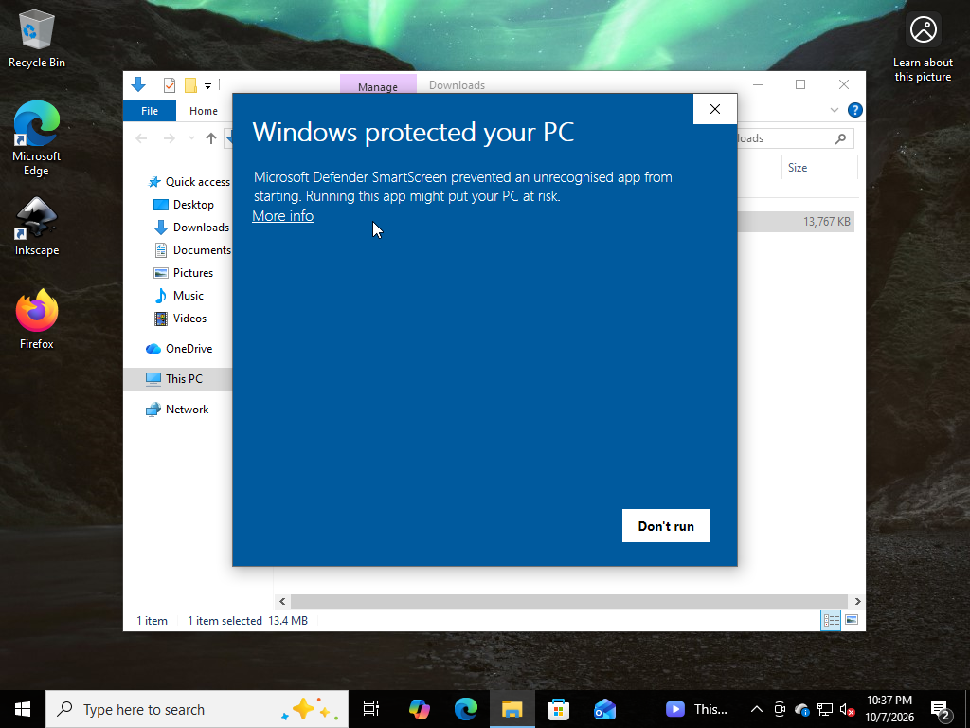Expand the ribbon chevron
The image size is (970, 728).
click(x=835, y=110)
